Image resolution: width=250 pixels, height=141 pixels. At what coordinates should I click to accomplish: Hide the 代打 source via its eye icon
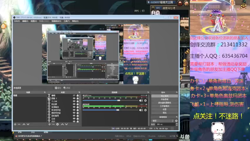click(x=74, y=121)
